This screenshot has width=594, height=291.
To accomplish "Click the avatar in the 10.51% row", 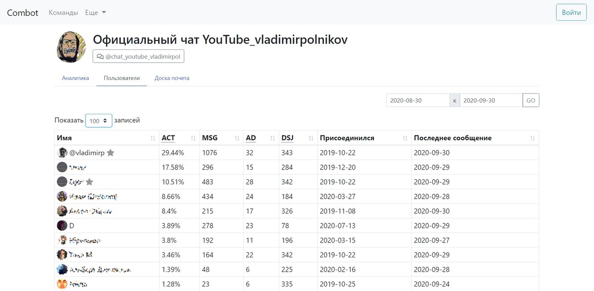I will (x=62, y=182).
